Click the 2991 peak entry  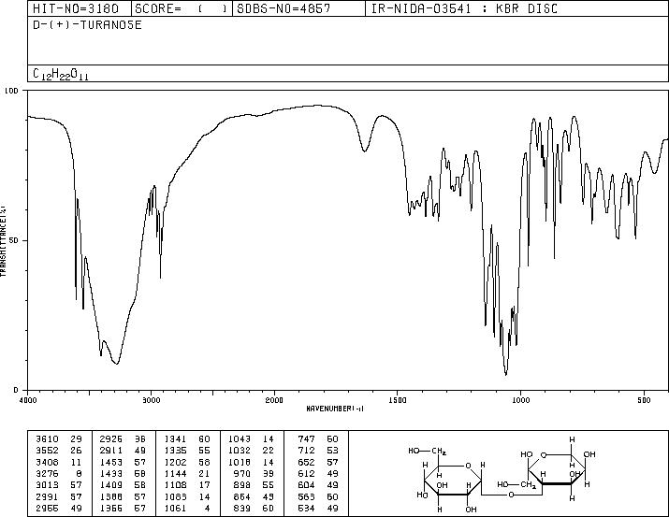point(58,497)
